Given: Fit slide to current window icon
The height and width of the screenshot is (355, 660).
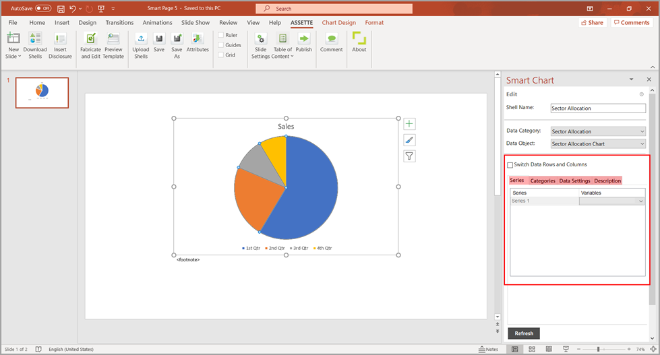Looking at the screenshot, I should [x=653, y=349].
